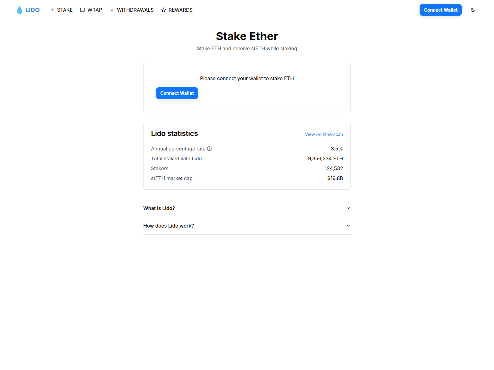Click the square icon beside WRAP
The height and width of the screenshot is (370, 494).
click(82, 10)
